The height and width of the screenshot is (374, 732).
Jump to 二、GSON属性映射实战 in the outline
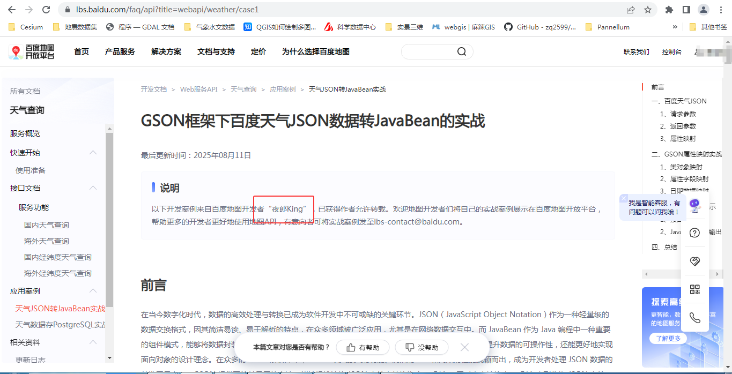pos(686,154)
